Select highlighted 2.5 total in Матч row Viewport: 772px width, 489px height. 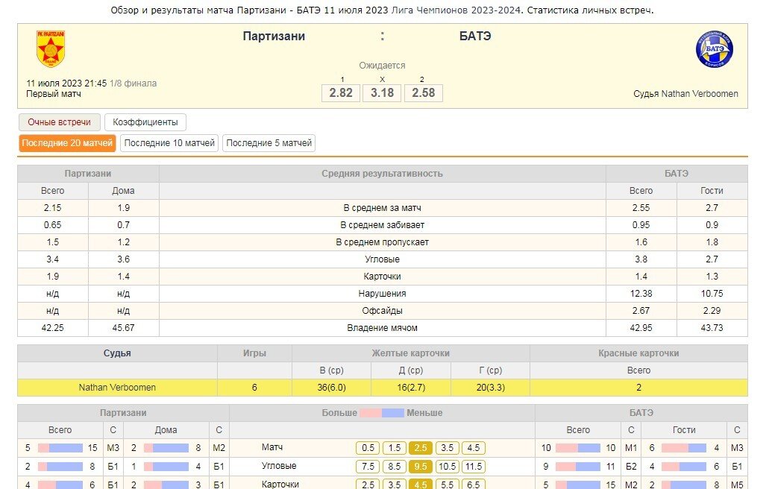[x=421, y=448]
